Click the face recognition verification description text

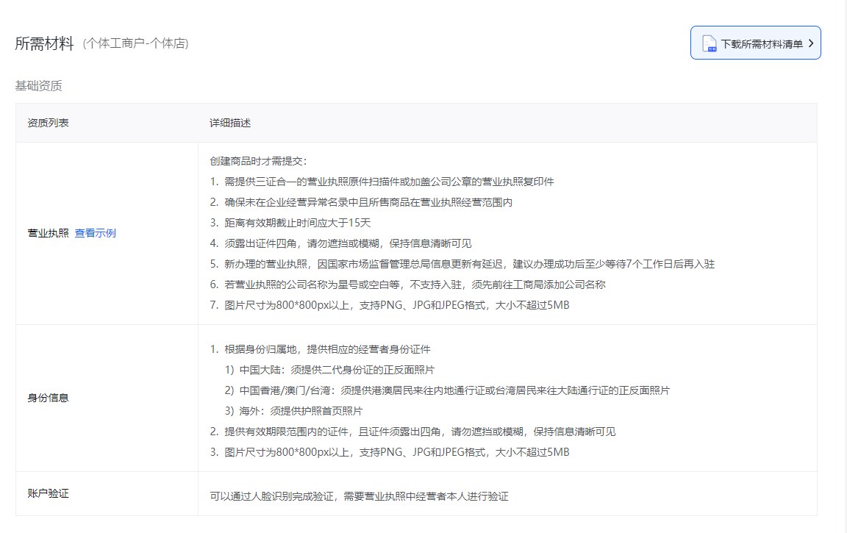point(359,496)
